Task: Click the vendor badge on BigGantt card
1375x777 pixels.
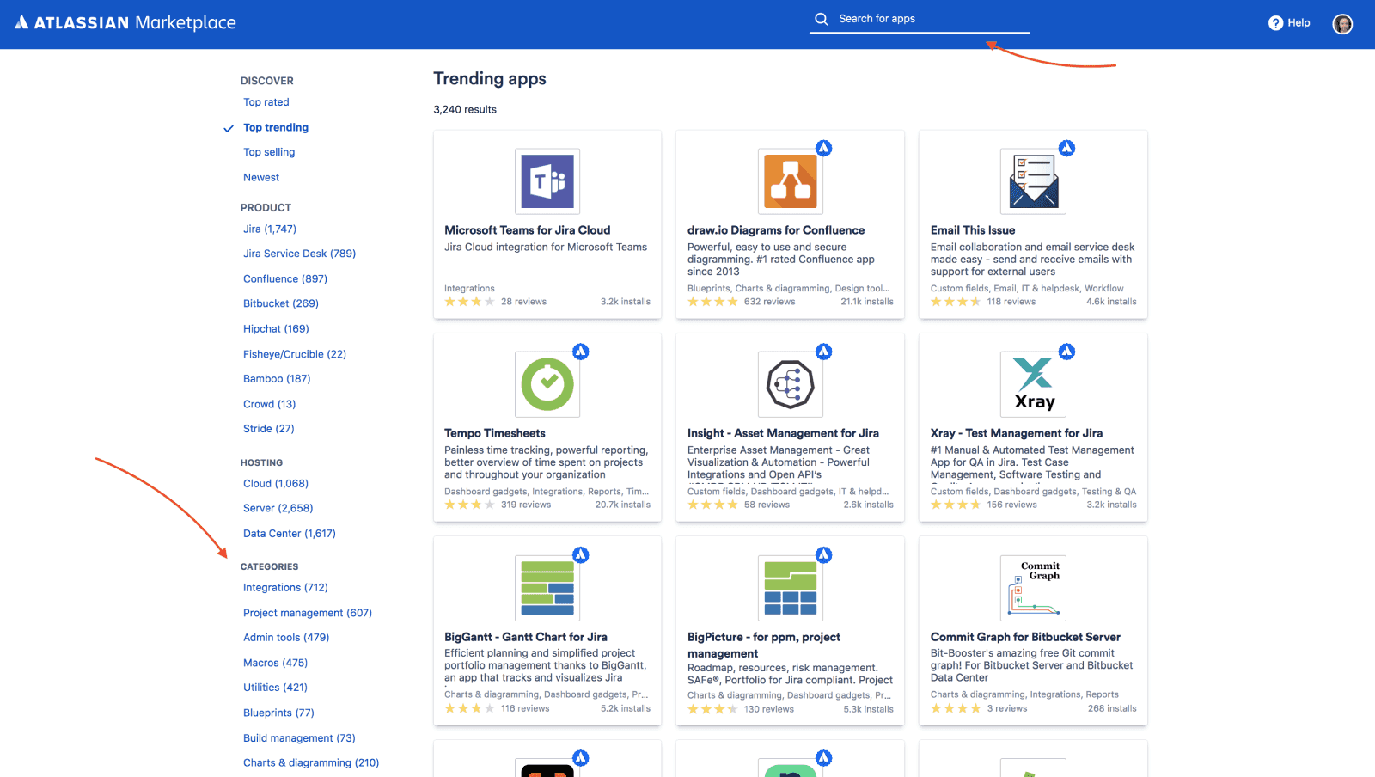Action: pyautogui.click(x=581, y=554)
